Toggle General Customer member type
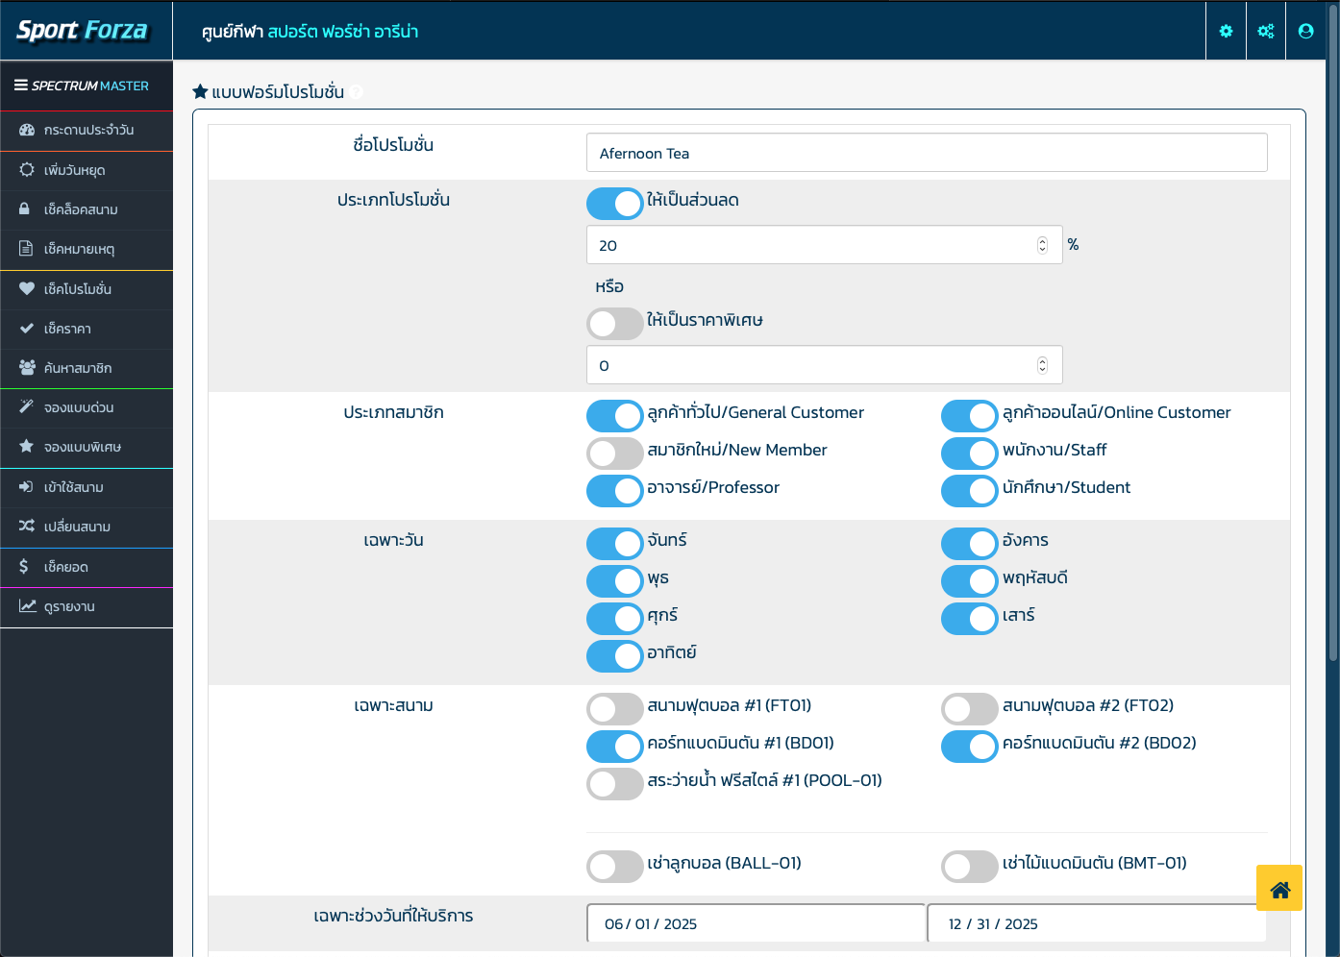1340x957 pixels. [x=615, y=416]
